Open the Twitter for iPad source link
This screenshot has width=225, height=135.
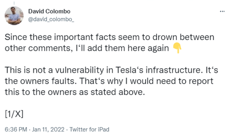click(x=89, y=129)
